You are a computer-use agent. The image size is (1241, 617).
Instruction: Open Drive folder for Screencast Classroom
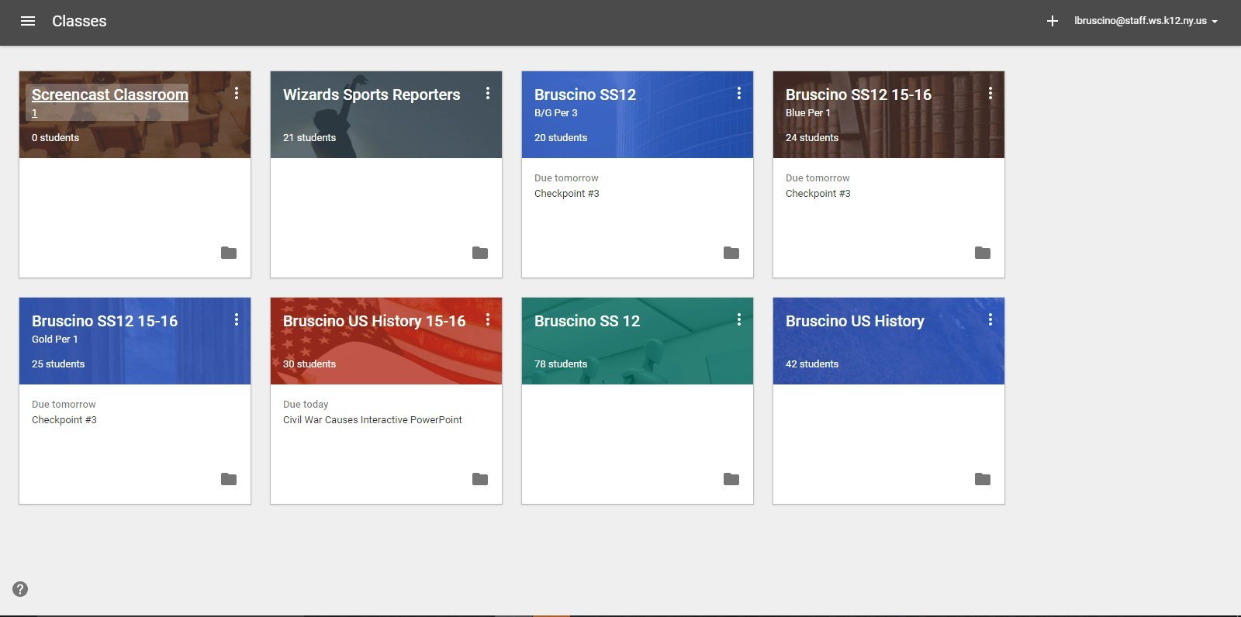tap(229, 253)
